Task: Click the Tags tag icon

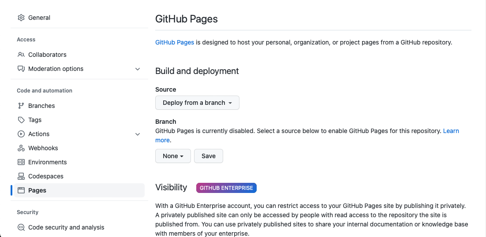Action: [21, 120]
